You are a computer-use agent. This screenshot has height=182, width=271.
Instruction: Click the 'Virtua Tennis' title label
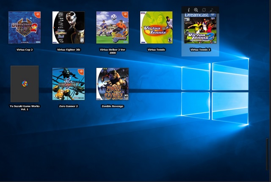pos(156,50)
